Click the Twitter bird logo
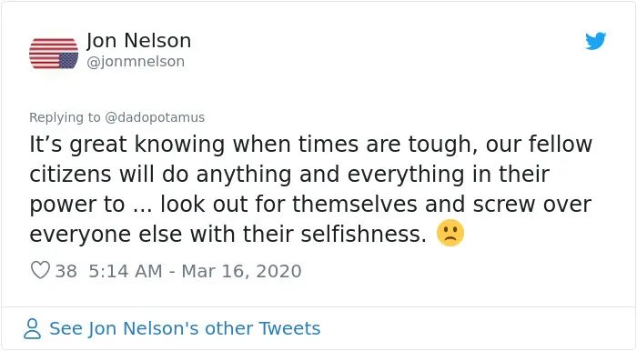The image size is (637, 351). click(595, 41)
